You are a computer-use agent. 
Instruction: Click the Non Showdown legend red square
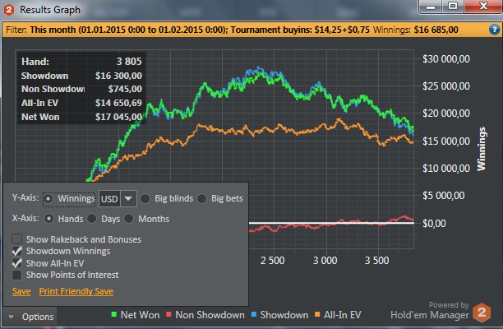pyautogui.click(x=168, y=314)
